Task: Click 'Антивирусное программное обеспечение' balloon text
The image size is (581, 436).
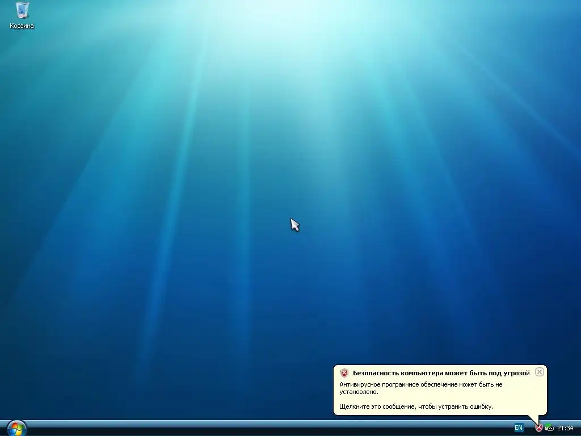Action: pos(398,384)
